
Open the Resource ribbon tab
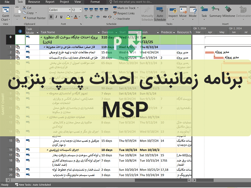pyautogui.click(x=34, y=2)
